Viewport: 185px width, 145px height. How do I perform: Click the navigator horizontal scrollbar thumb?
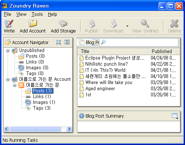(x=35, y=129)
